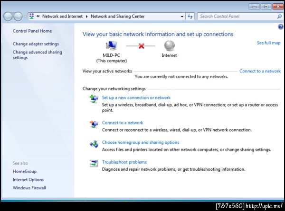Click the Connect to a network icon
285x211 pixels.
(x=94, y=124)
